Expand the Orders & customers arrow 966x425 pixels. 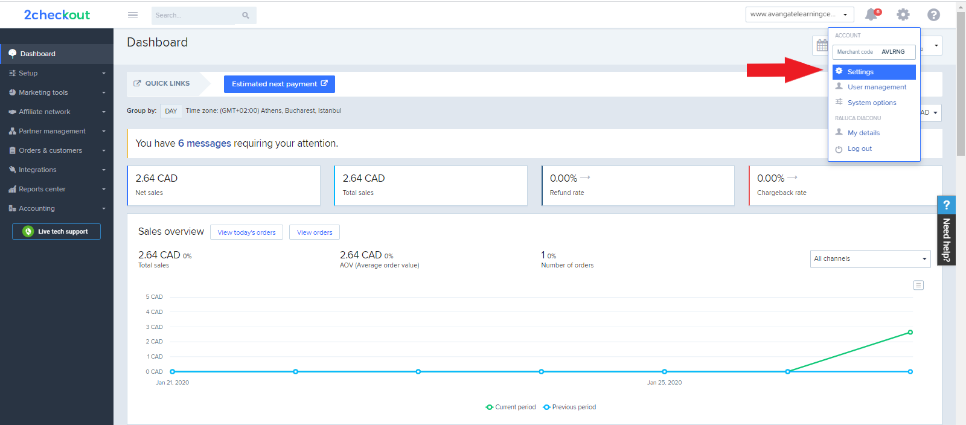tap(104, 150)
